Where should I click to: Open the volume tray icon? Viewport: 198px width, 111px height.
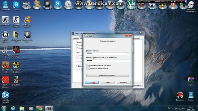183,109
